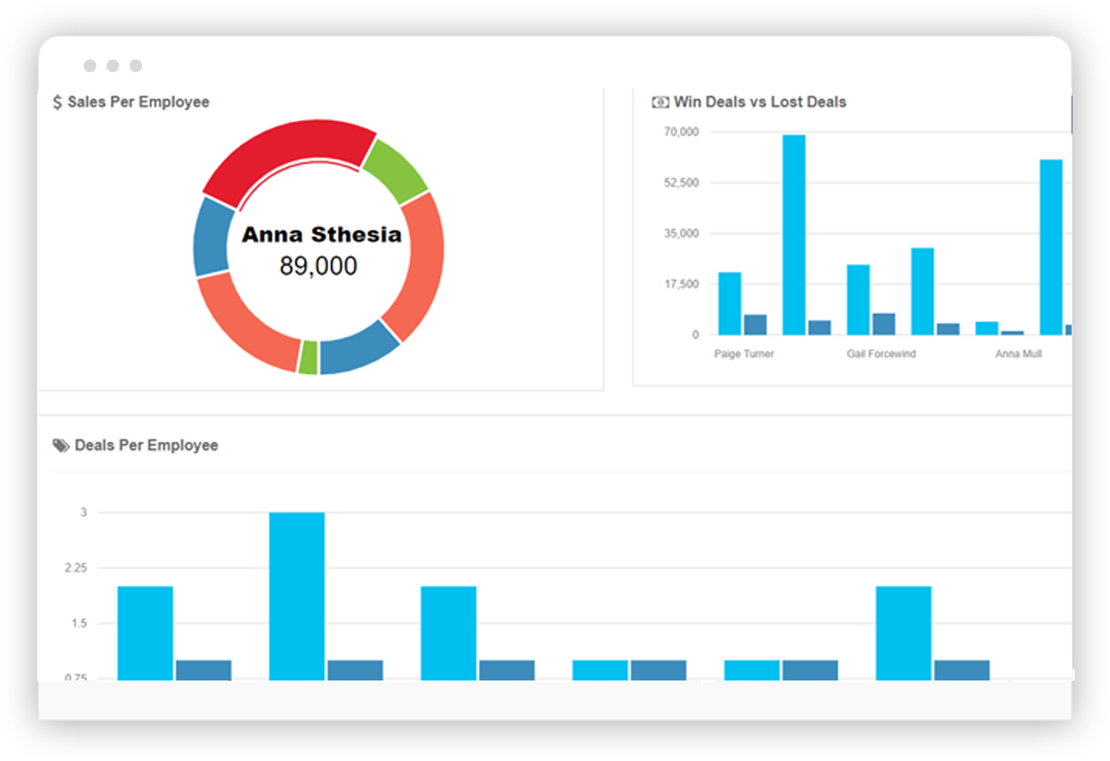This screenshot has height=761, width=1110.
Task: Click the third window control dot
Action: [x=135, y=65]
